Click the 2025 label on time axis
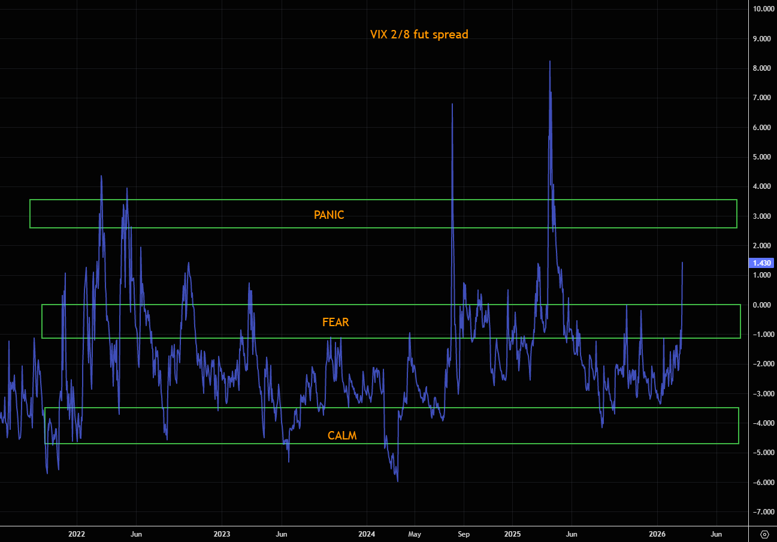 click(512, 533)
